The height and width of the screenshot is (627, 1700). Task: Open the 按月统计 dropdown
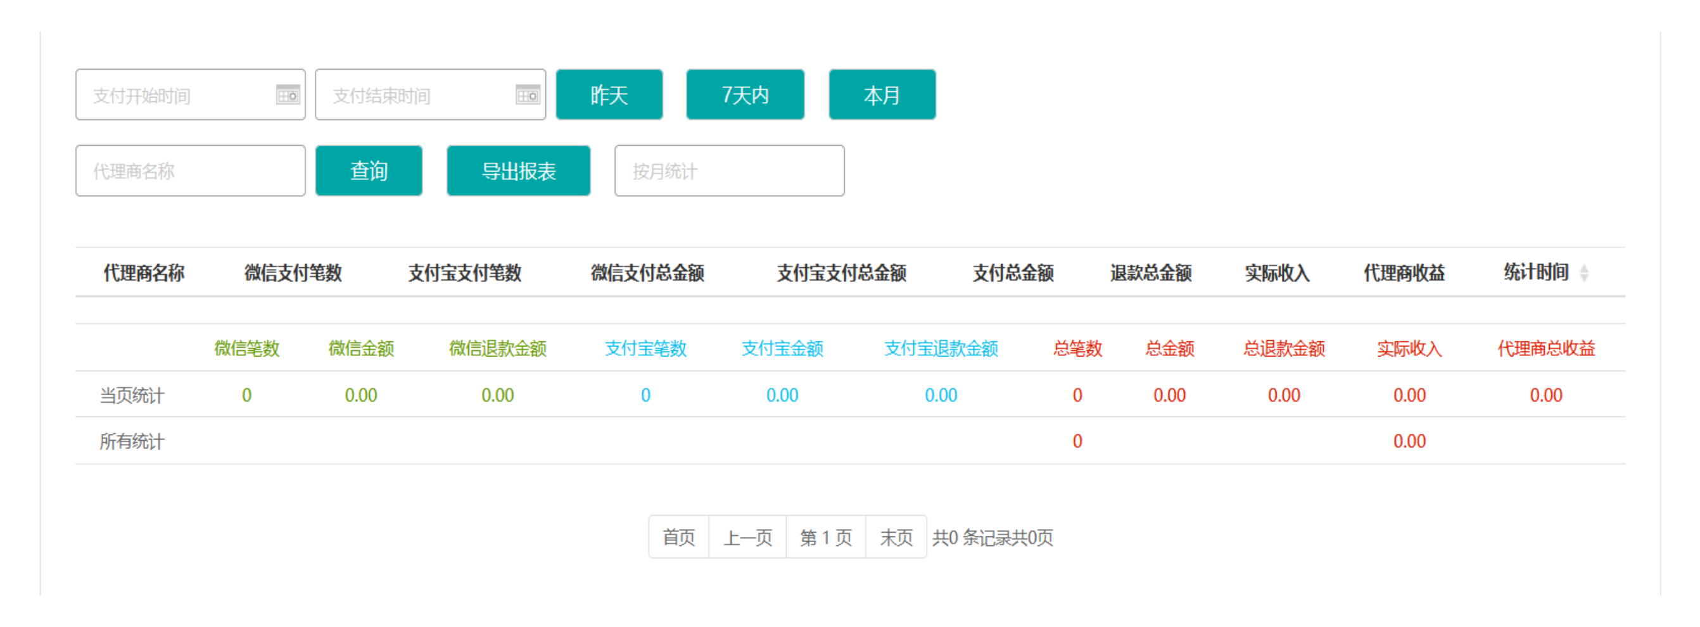pos(729,171)
